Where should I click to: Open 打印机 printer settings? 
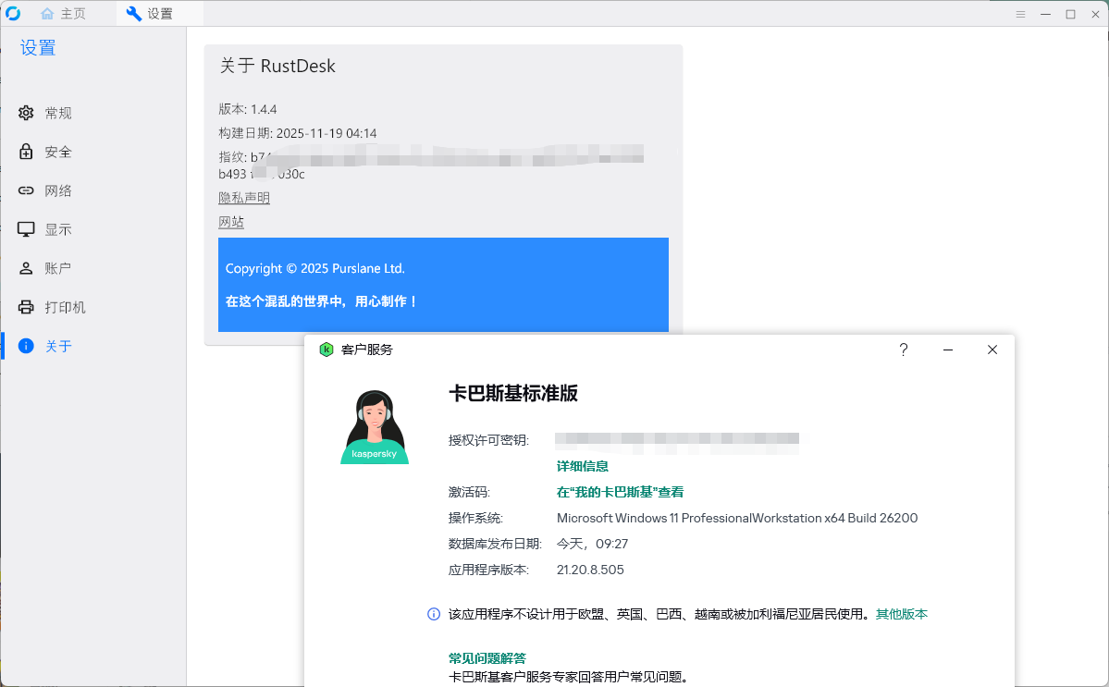tap(65, 308)
